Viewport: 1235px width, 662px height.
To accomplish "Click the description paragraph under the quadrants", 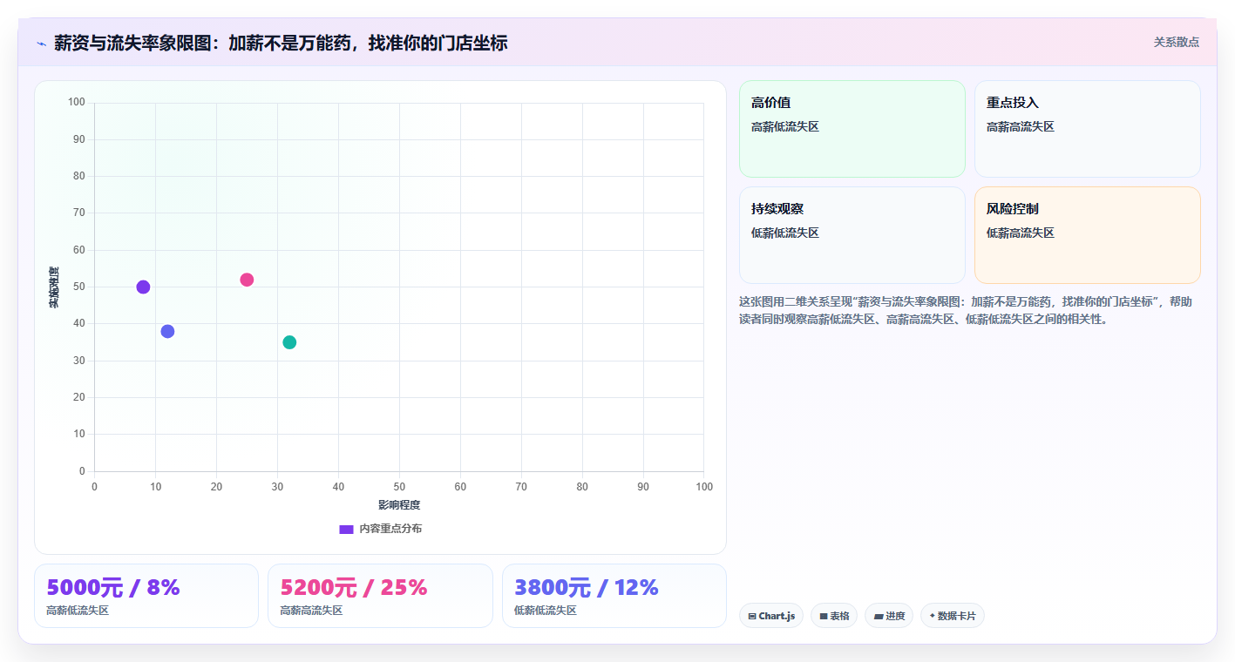I will coord(966,310).
